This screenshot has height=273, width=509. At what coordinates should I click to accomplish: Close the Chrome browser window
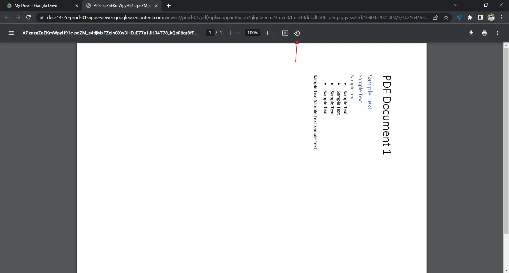click(501, 5)
